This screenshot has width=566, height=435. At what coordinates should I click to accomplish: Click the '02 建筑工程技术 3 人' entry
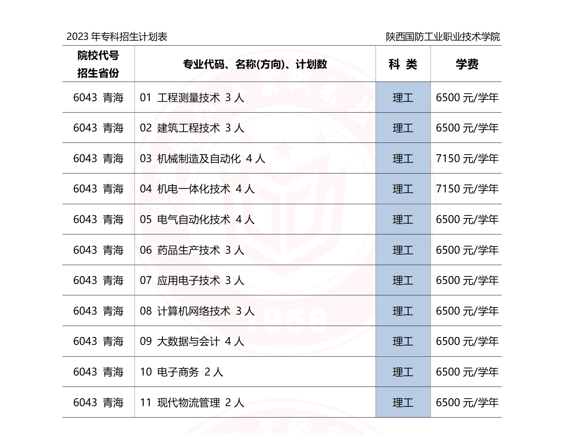192,128
